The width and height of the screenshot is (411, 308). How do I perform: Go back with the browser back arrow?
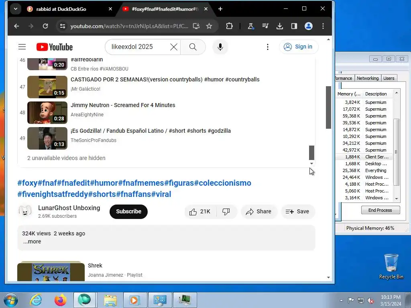pos(16,26)
